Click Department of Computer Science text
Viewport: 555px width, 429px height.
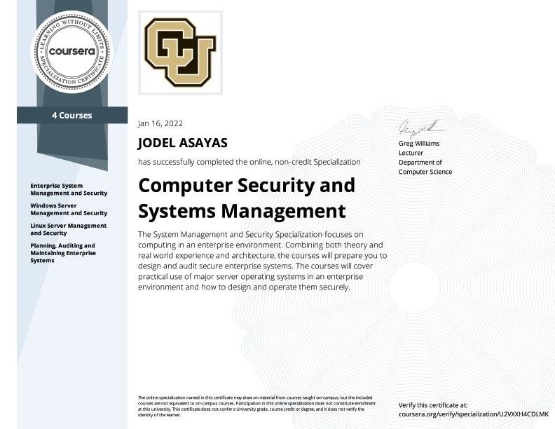pos(425,167)
